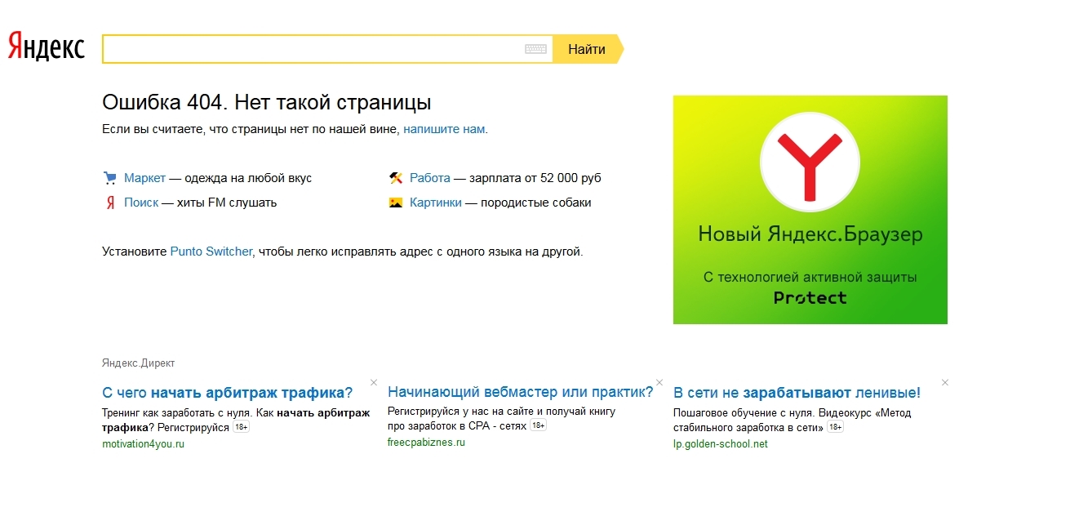Click text породистые собаки

(536, 203)
